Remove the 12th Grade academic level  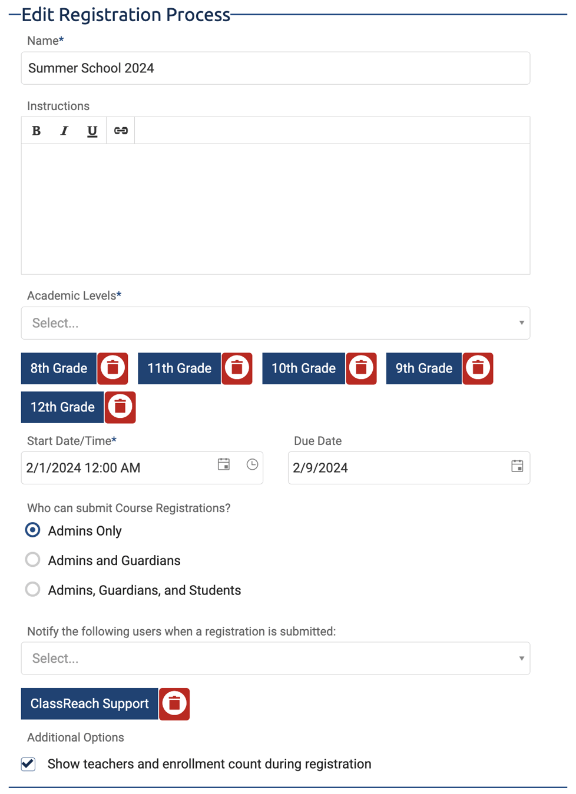(x=120, y=407)
